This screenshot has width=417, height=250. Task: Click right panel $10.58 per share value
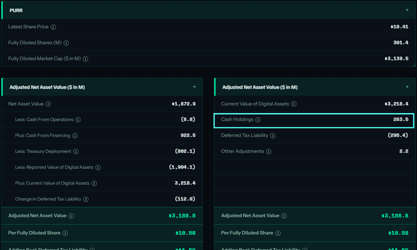pos(398,233)
